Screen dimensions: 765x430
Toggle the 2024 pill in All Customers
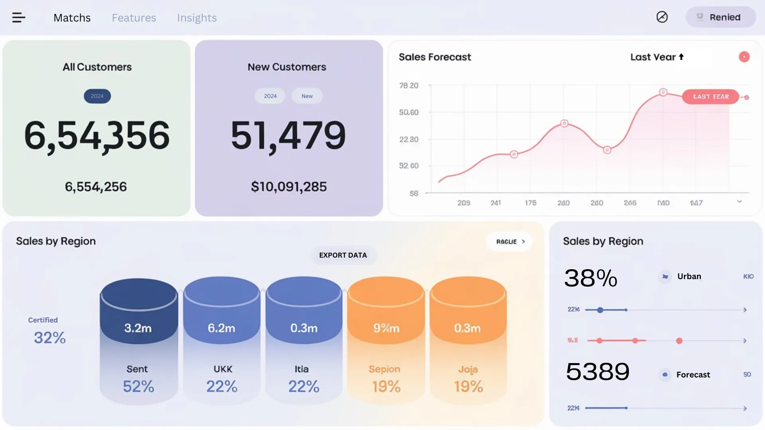[97, 96]
